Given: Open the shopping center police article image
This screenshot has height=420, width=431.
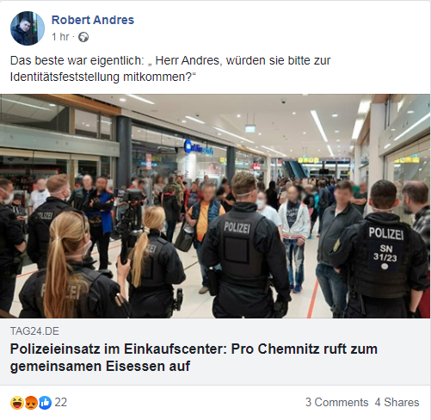Looking at the screenshot, I should point(215,206).
